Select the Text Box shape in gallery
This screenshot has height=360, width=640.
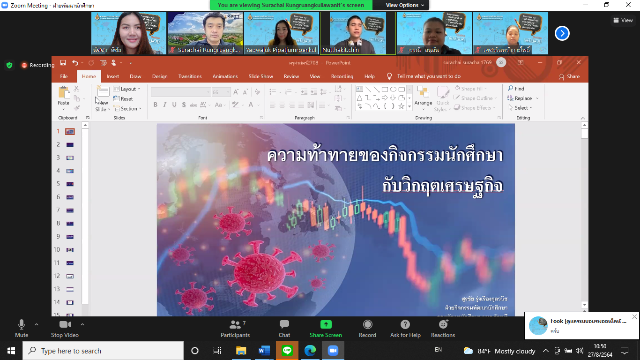coord(359,89)
